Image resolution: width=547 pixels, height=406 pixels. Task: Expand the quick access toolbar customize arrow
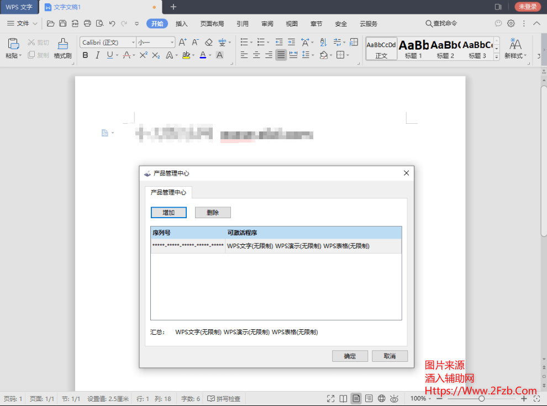point(137,24)
